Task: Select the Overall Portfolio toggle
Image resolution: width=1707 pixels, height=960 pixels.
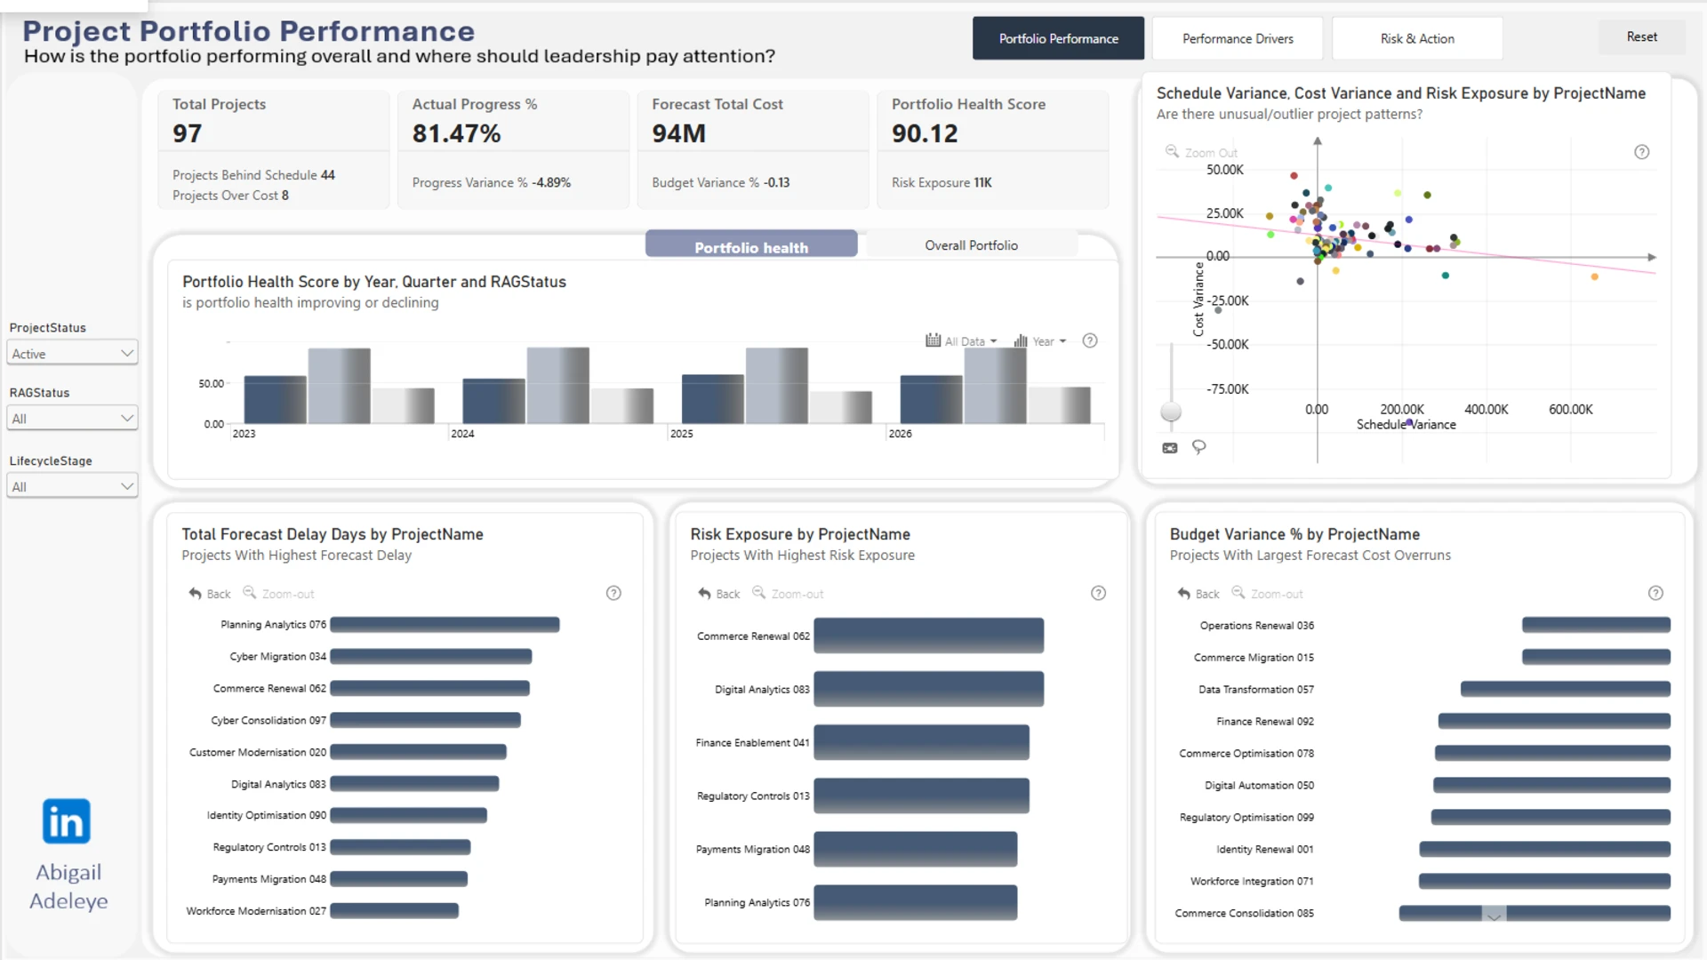Action: click(971, 245)
